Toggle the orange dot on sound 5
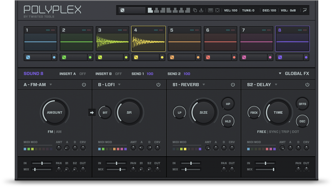 tap(198, 57)
